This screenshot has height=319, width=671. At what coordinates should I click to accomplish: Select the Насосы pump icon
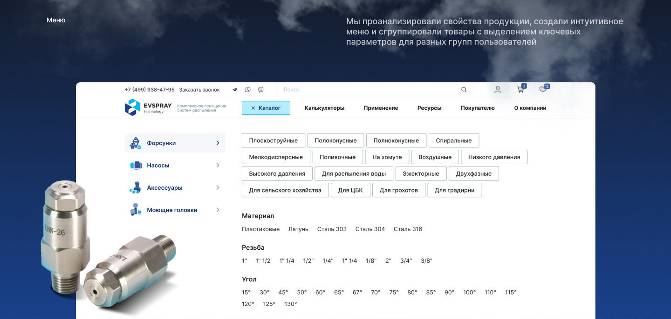135,165
